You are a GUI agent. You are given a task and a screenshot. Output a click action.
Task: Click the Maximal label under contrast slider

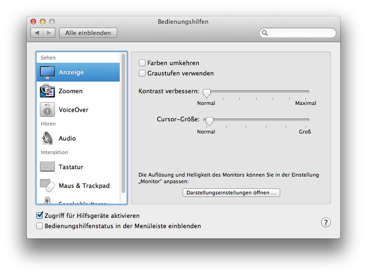click(x=306, y=103)
